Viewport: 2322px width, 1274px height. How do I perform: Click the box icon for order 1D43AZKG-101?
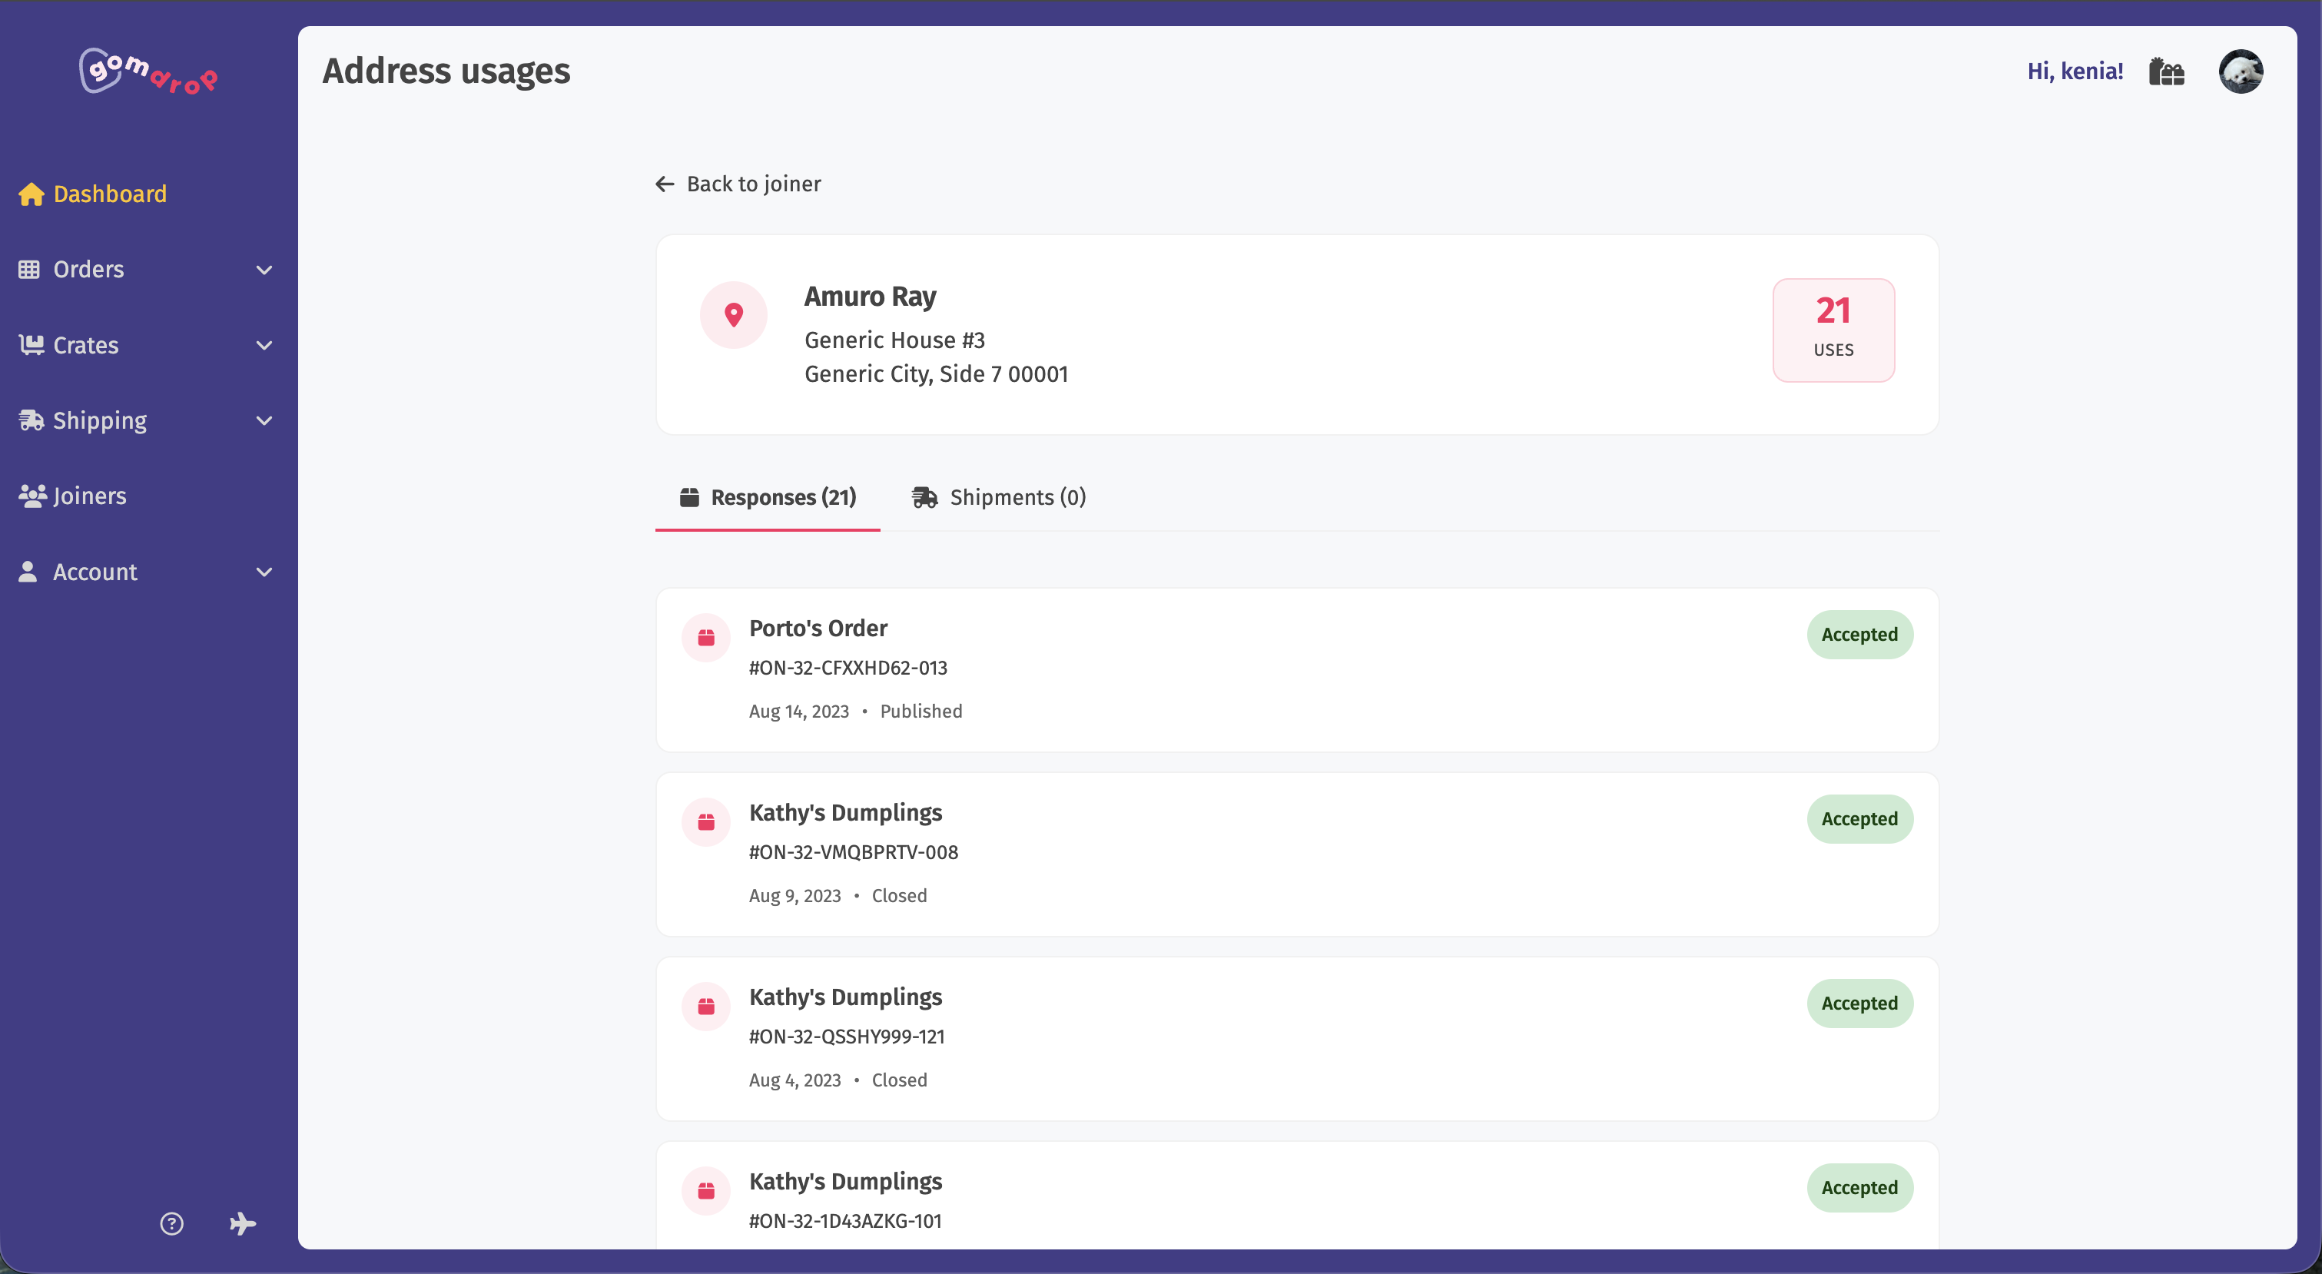(706, 1191)
